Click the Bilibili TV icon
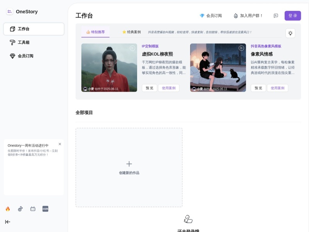 33,209
